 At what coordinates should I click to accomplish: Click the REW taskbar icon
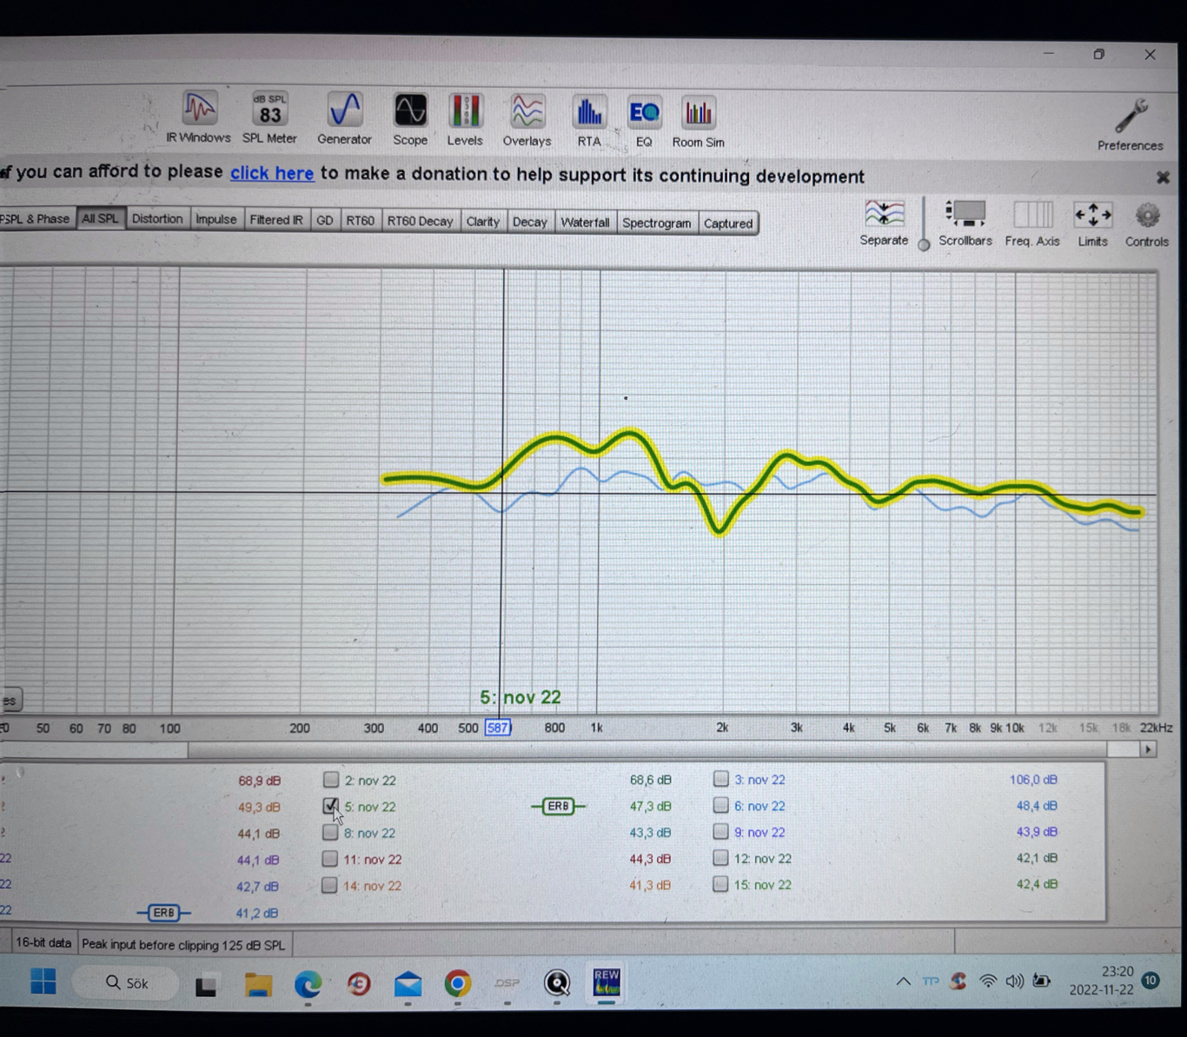click(x=607, y=983)
